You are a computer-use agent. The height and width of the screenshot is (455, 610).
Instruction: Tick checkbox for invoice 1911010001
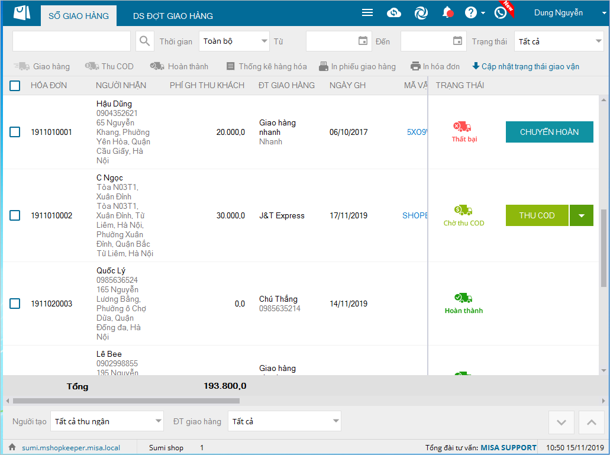click(x=15, y=132)
